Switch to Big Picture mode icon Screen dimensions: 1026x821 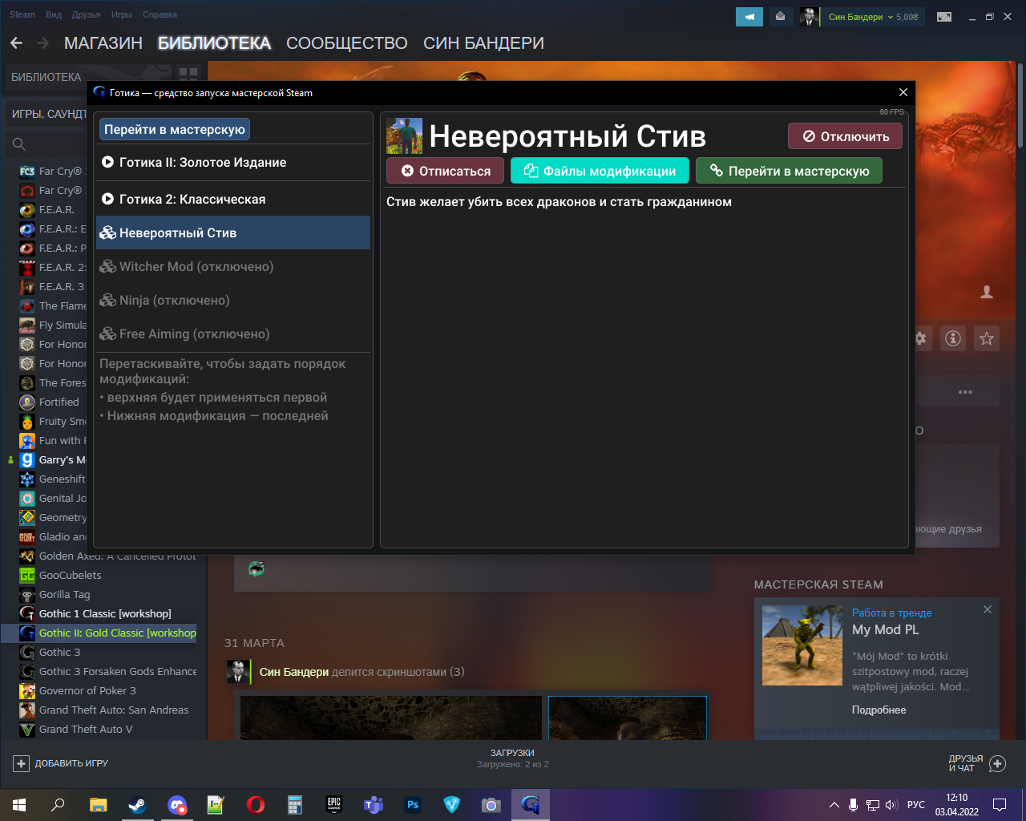(944, 17)
